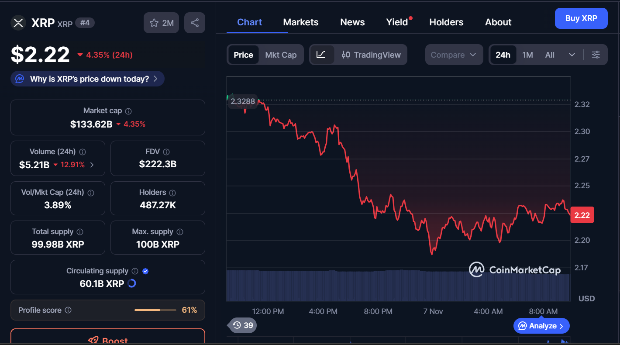This screenshot has width=620, height=345.
Task: Click Circulating supply verified badge
Action: (x=146, y=271)
